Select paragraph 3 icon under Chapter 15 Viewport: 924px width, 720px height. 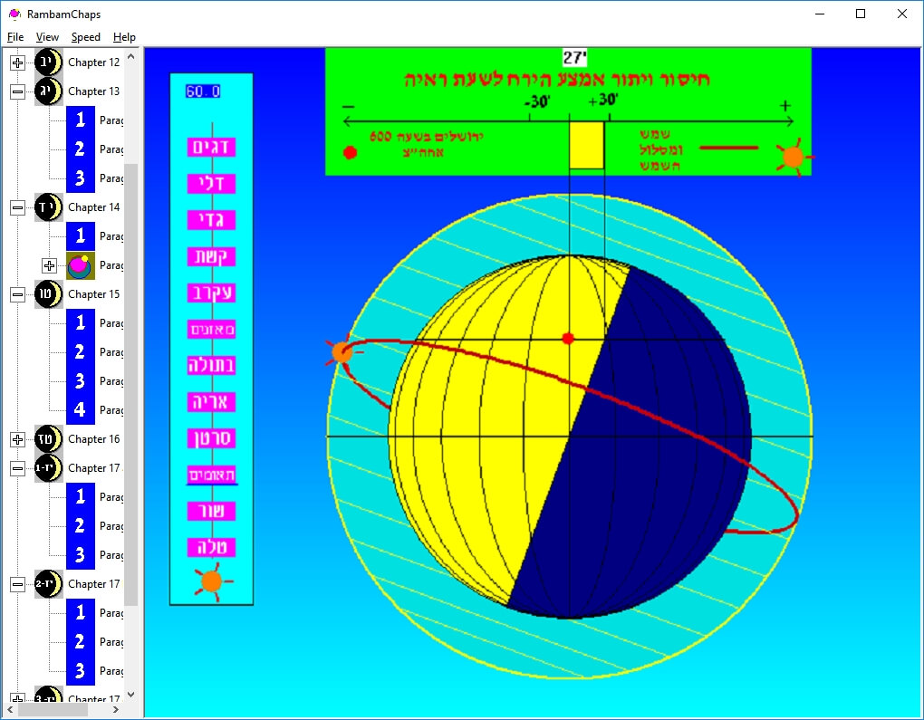pos(80,381)
